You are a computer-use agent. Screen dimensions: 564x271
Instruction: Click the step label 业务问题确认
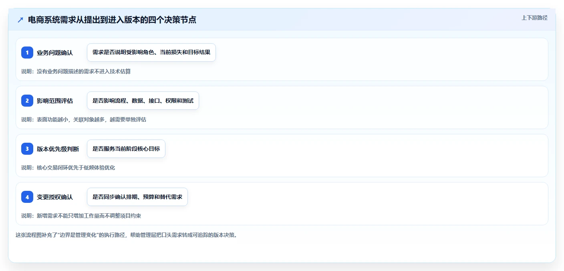(55, 53)
